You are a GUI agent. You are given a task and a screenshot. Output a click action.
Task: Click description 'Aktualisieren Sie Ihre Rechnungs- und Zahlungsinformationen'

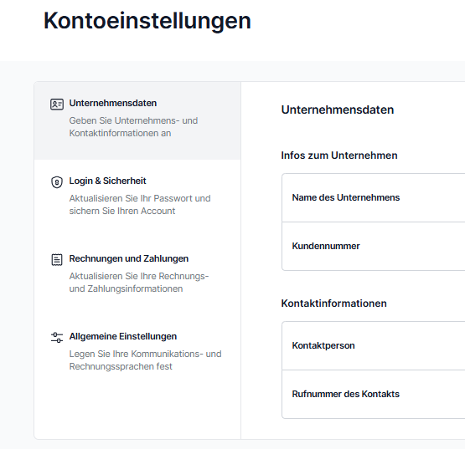click(x=139, y=283)
